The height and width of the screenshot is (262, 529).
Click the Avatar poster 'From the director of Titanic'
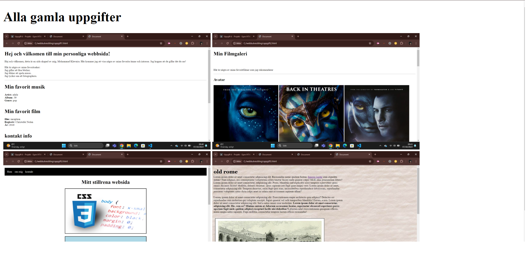(x=246, y=113)
